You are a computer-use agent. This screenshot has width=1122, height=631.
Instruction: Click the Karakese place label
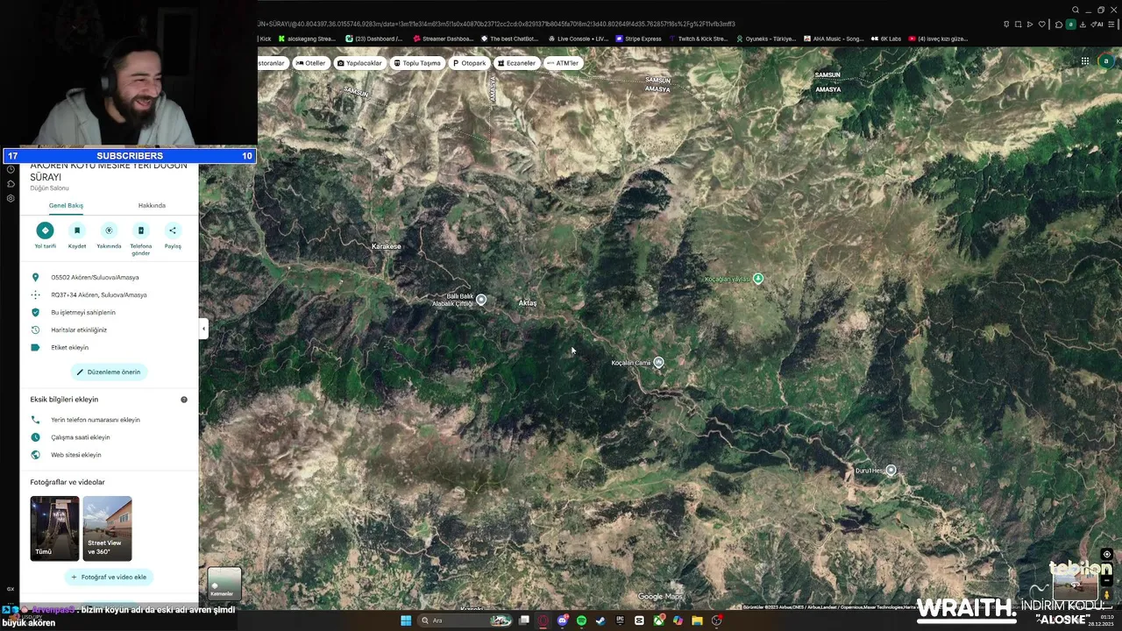coord(387,246)
